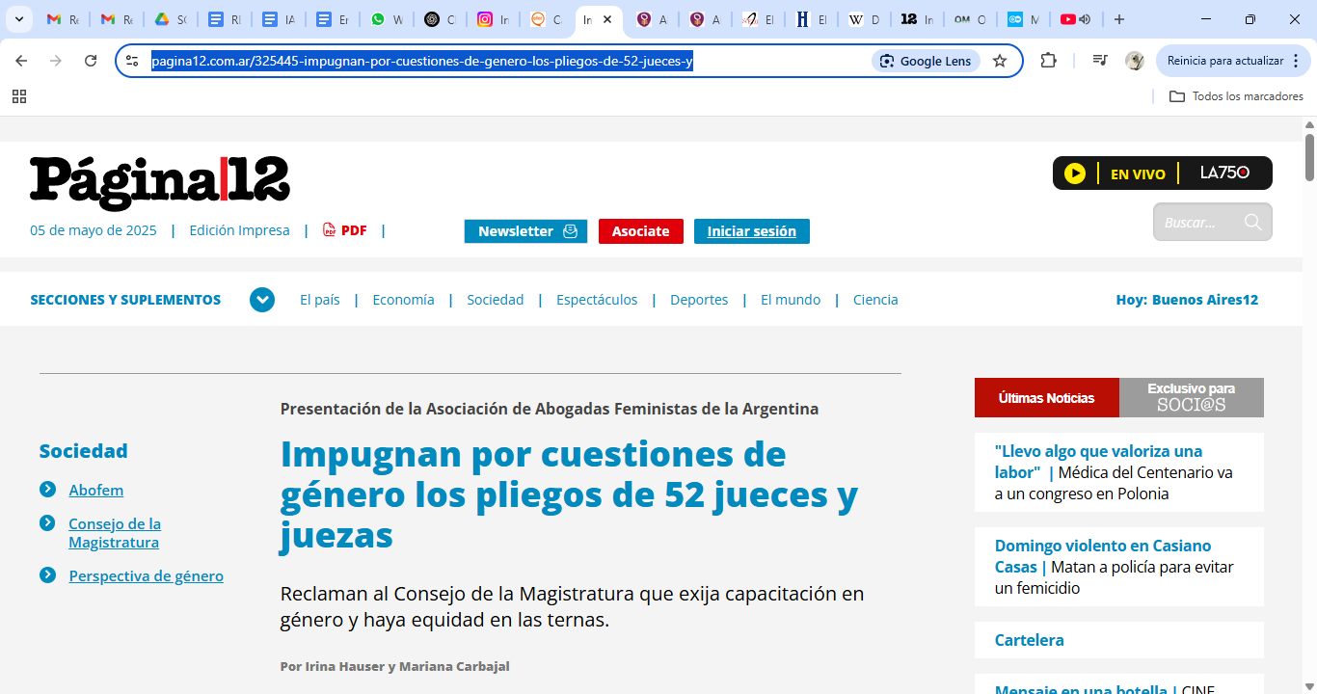
Task: Open the Extensions puzzle icon
Action: (1049, 60)
